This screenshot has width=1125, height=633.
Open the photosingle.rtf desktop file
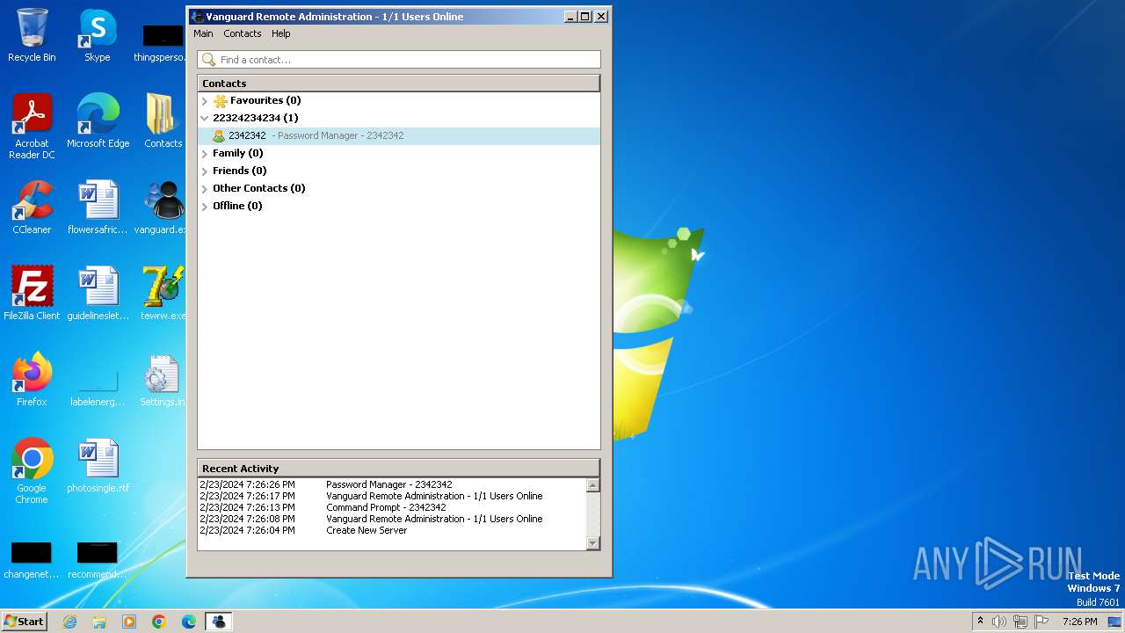(x=98, y=466)
